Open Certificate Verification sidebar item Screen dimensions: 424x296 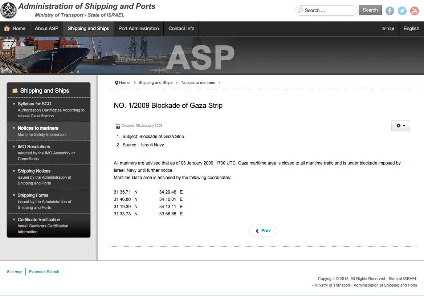(39, 220)
